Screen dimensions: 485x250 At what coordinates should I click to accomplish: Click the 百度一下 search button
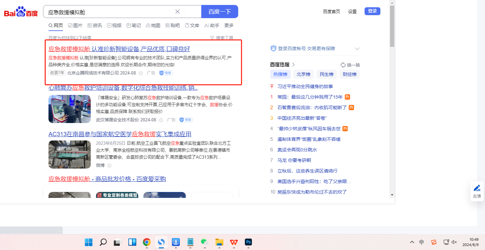coord(220,12)
